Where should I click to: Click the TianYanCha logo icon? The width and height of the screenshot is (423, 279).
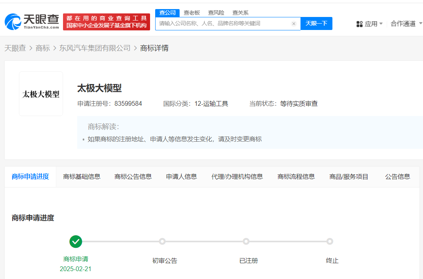point(13,22)
